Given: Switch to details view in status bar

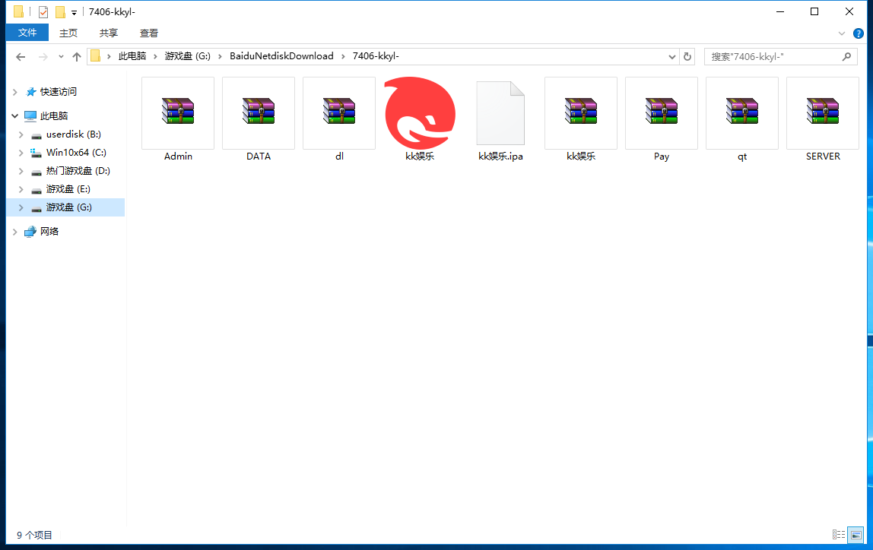Looking at the screenshot, I should click(839, 535).
